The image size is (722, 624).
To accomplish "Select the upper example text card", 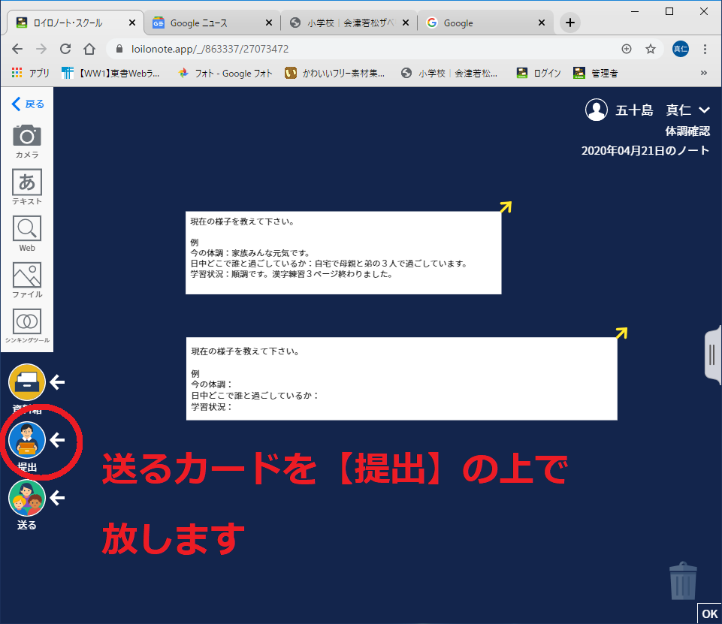I will [x=343, y=252].
